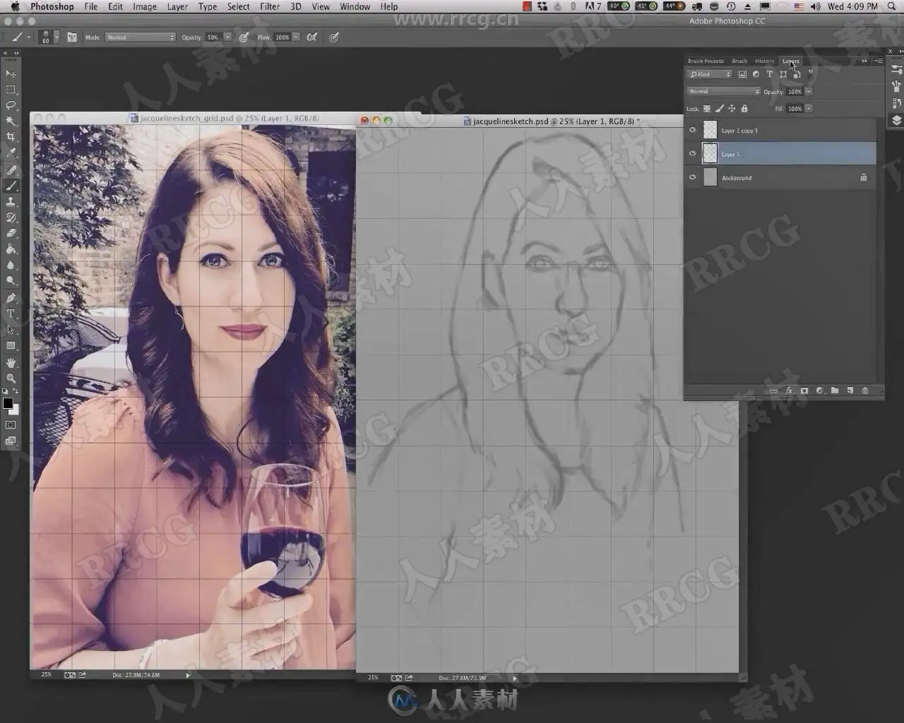The image size is (904, 723).
Task: Select the Type tool
Action: tap(11, 314)
